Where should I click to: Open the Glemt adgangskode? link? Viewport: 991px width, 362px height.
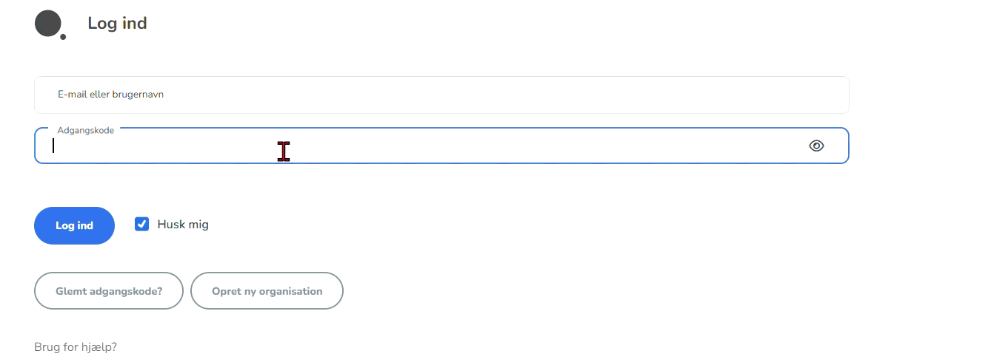pyautogui.click(x=109, y=291)
